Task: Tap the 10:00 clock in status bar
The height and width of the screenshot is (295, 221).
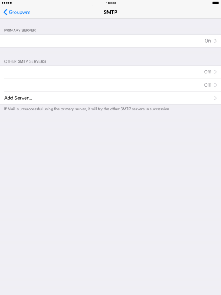Action: [111, 3]
